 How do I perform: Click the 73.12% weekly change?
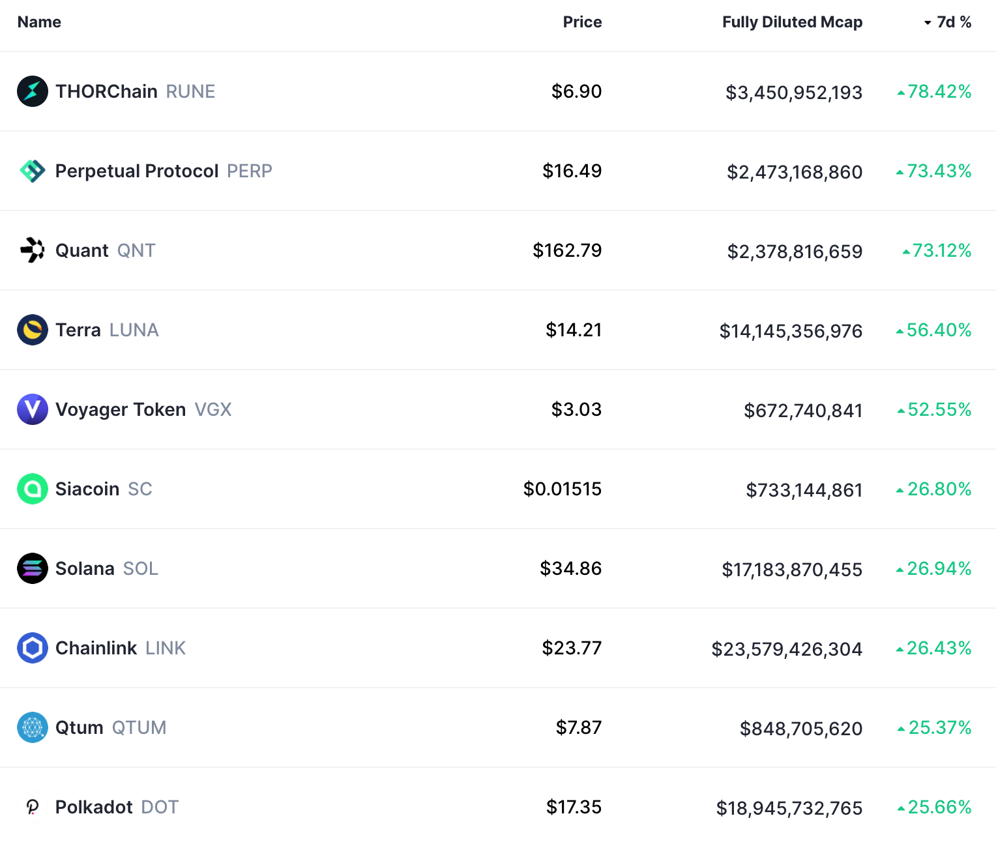point(937,250)
